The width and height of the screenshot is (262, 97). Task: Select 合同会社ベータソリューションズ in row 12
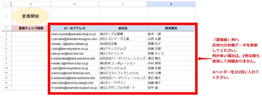point(123,78)
